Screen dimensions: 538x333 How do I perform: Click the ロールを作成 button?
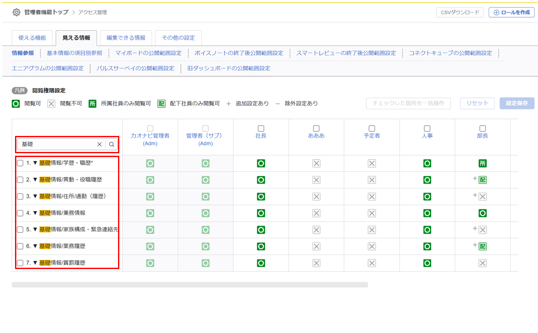[x=511, y=12]
